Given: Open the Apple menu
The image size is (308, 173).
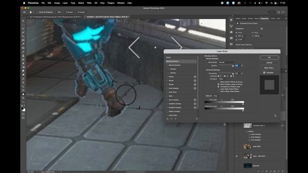Looking at the screenshot, I should point(24,3).
